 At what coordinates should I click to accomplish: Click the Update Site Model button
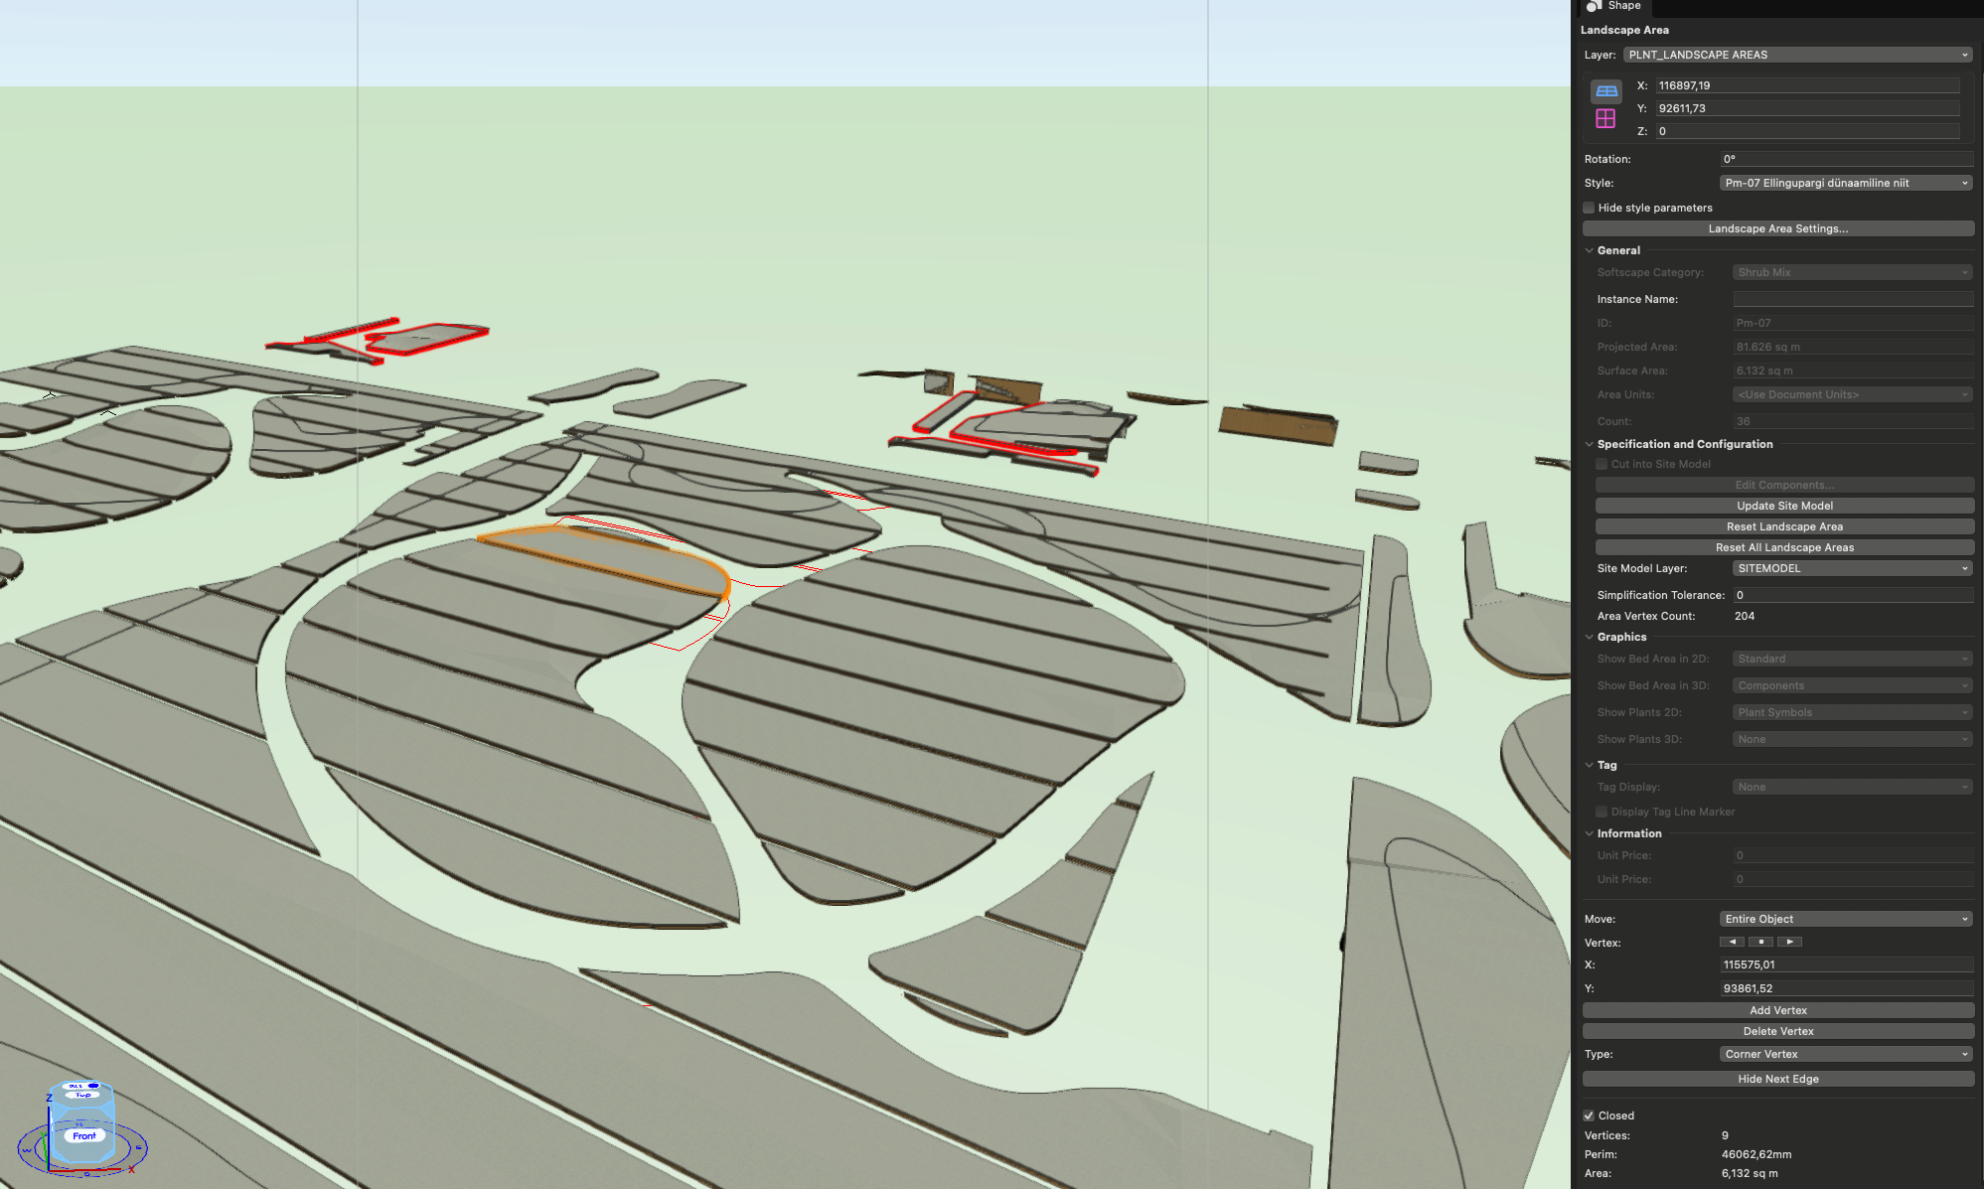[x=1784, y=506]
